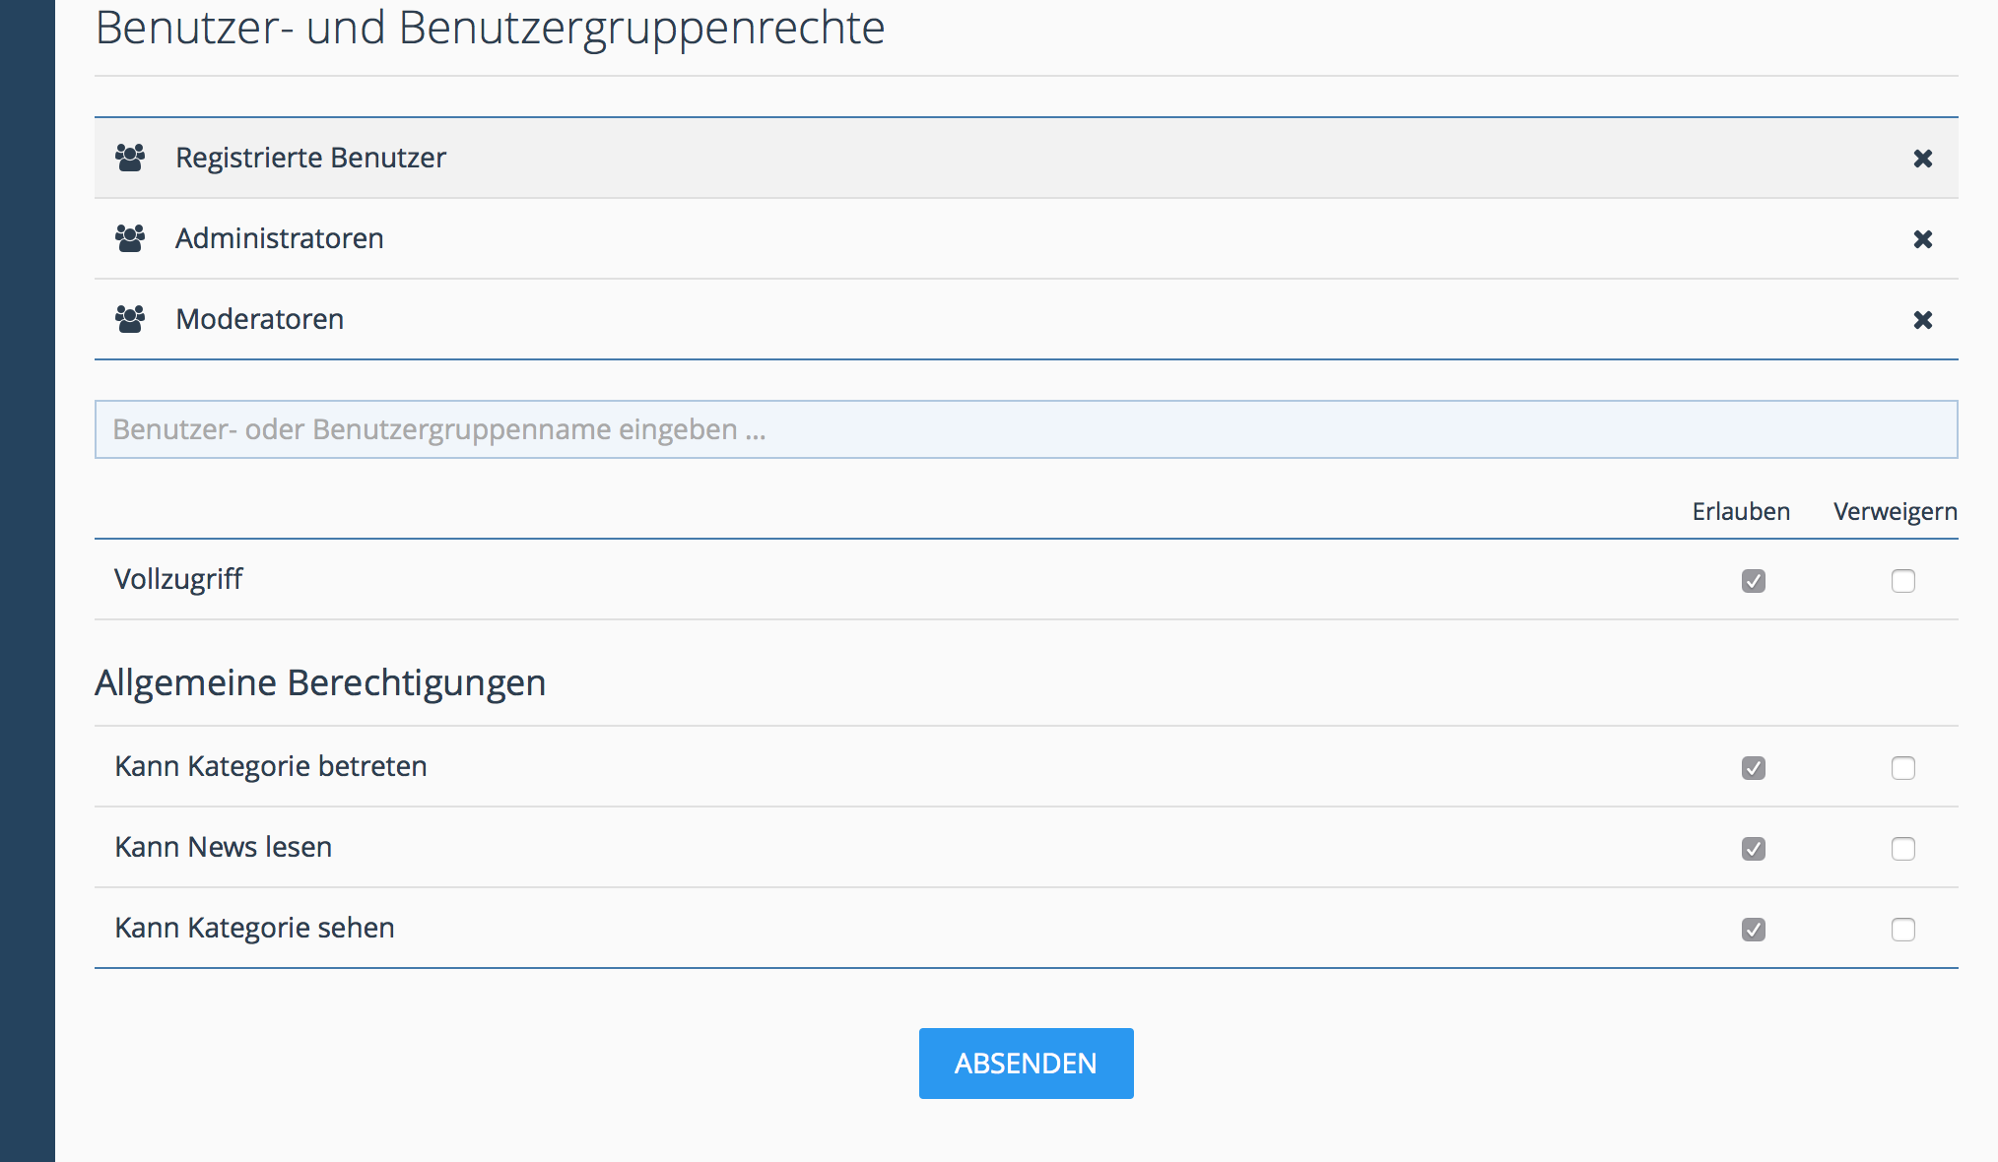Uncheck Erlauben for Kann Kategorie sehen

1753,930
